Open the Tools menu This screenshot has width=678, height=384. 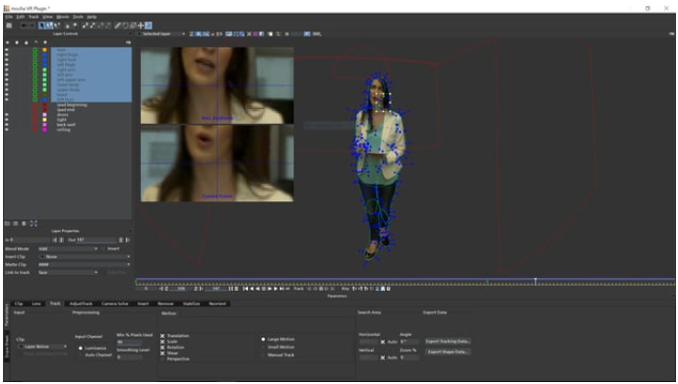[78, 17]
